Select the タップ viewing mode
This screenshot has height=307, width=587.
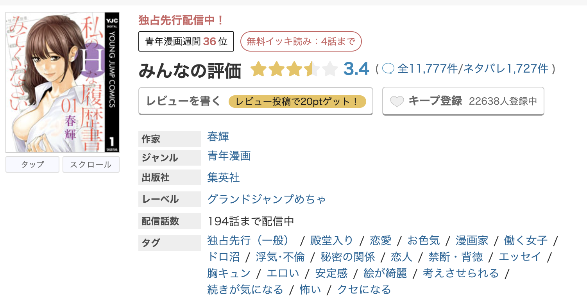pos(32,164)
